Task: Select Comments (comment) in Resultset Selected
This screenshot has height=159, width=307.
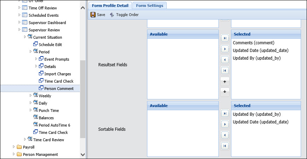Action: pyautogui.click(x=253, y=43)
